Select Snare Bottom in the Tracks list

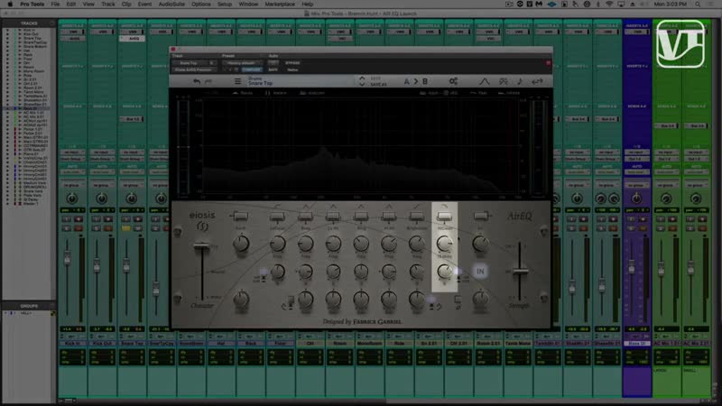[x=34, y=47]
